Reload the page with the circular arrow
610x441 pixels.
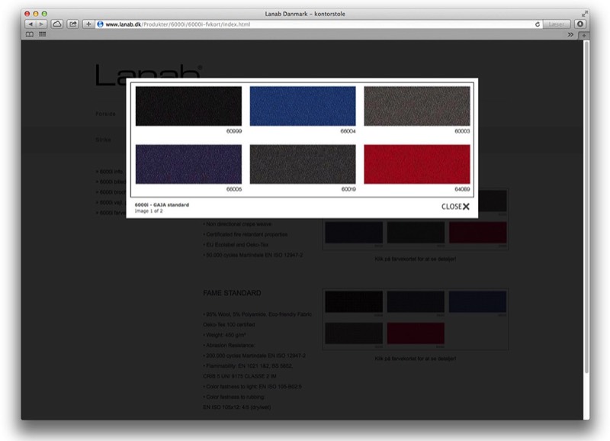[x=538, y=24]
